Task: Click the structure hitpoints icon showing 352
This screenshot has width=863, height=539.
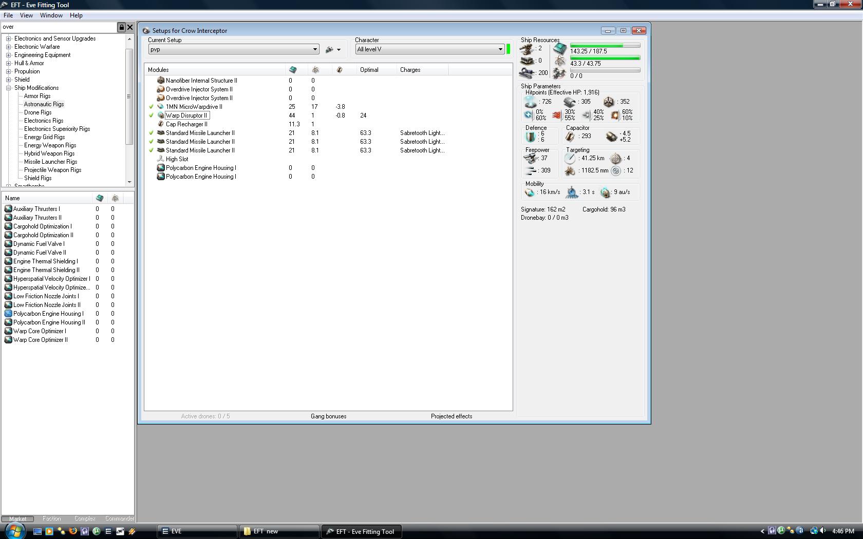Action: tap(609, 102)
